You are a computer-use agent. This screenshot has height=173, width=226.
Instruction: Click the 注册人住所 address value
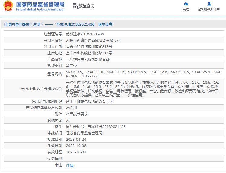[x=89, y=47]
